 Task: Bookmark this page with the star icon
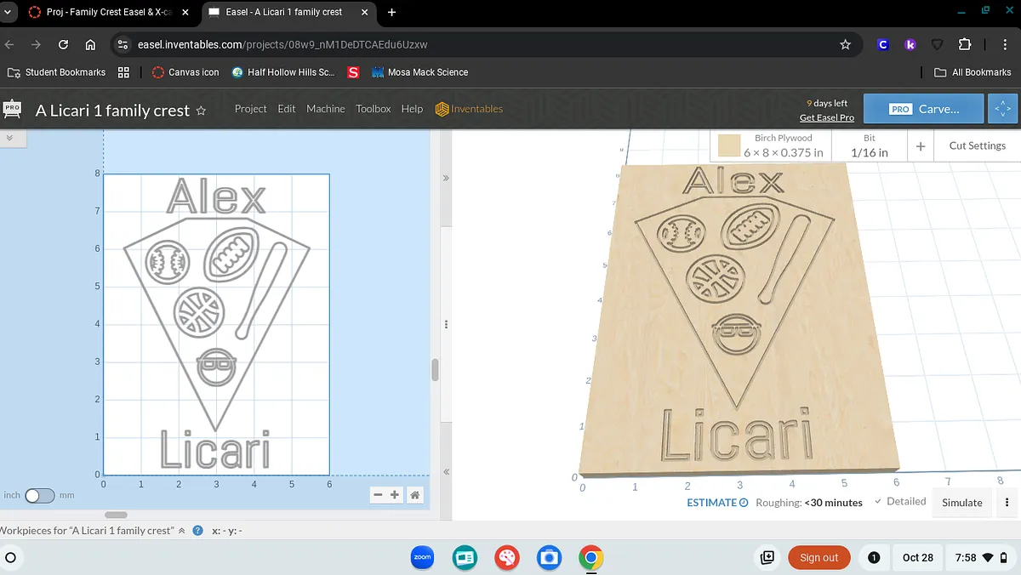click(x=845, y=44)
